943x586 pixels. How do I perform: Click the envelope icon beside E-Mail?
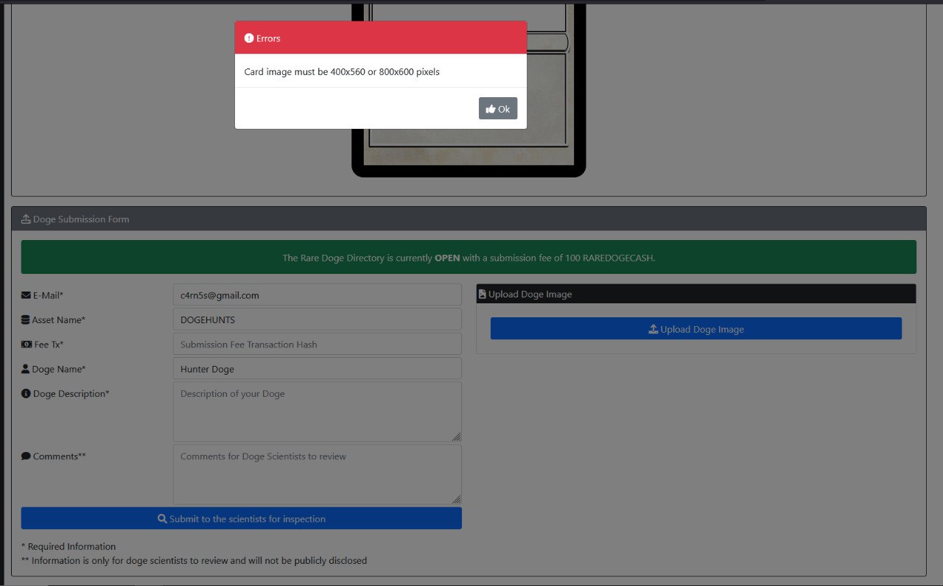[26, 295]
